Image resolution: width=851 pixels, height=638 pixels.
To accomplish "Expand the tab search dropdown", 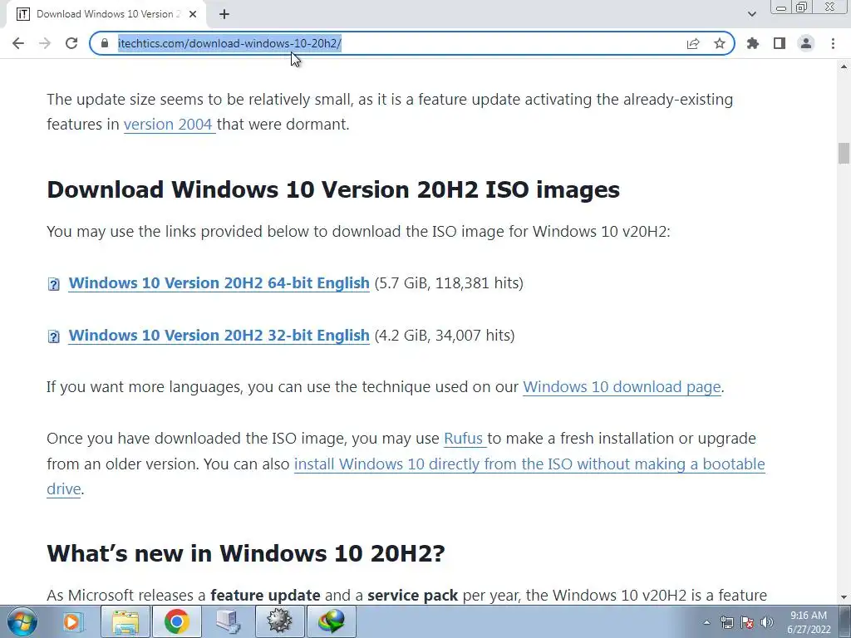I will pyautogui.click(x=751, y=14).
